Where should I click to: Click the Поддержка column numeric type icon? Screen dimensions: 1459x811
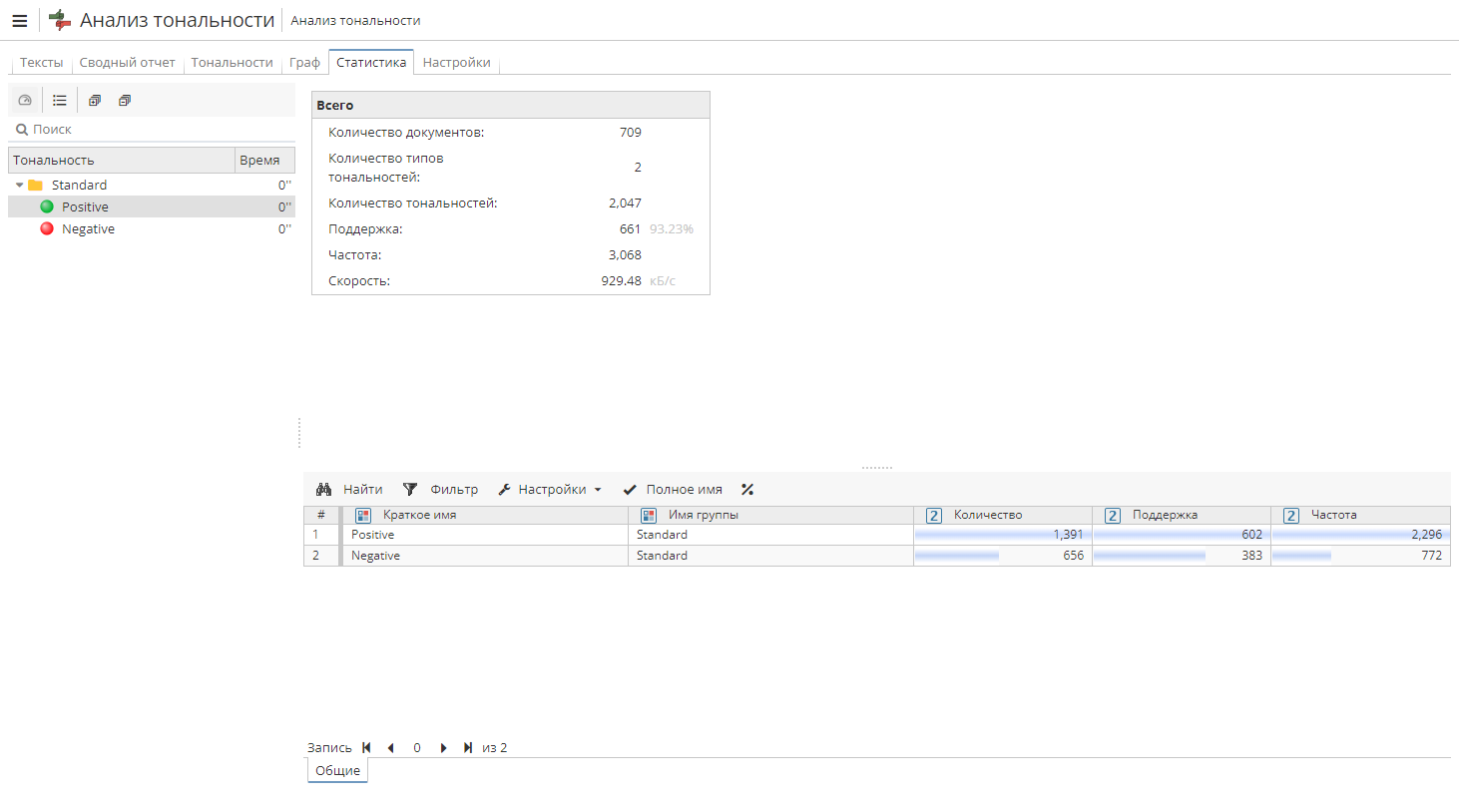tap(1113, 516)
